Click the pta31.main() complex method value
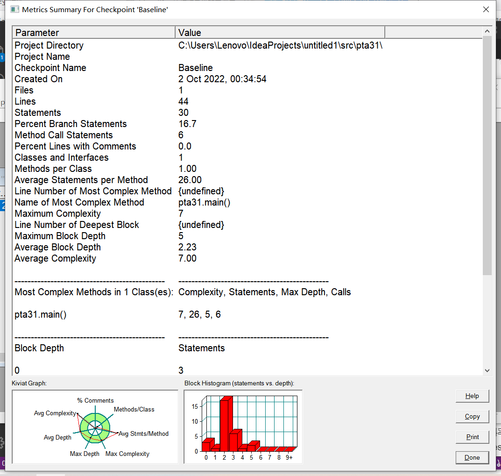This screenshot has height=476, width=501. point(204,202)
